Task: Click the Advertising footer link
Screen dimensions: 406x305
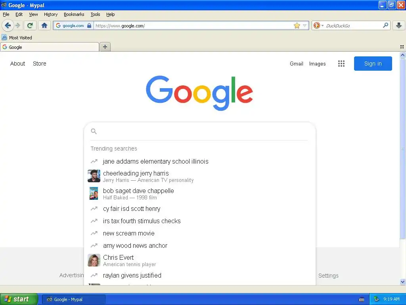Action: pyautogui.click(x=72, y=276)
